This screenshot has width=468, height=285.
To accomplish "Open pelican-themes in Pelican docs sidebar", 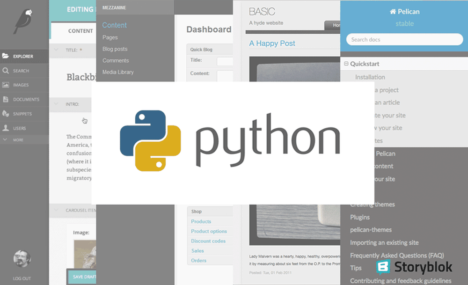I will tap(371, 230).
